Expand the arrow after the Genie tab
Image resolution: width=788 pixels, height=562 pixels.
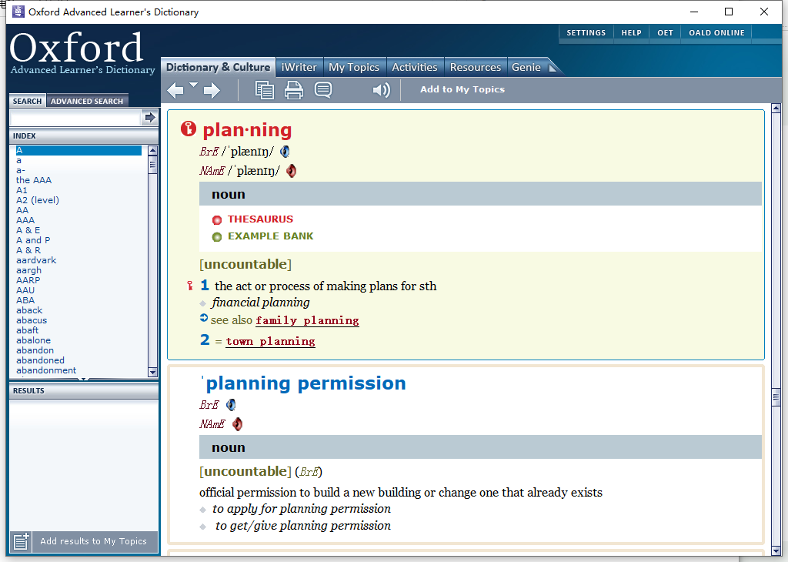553,67
